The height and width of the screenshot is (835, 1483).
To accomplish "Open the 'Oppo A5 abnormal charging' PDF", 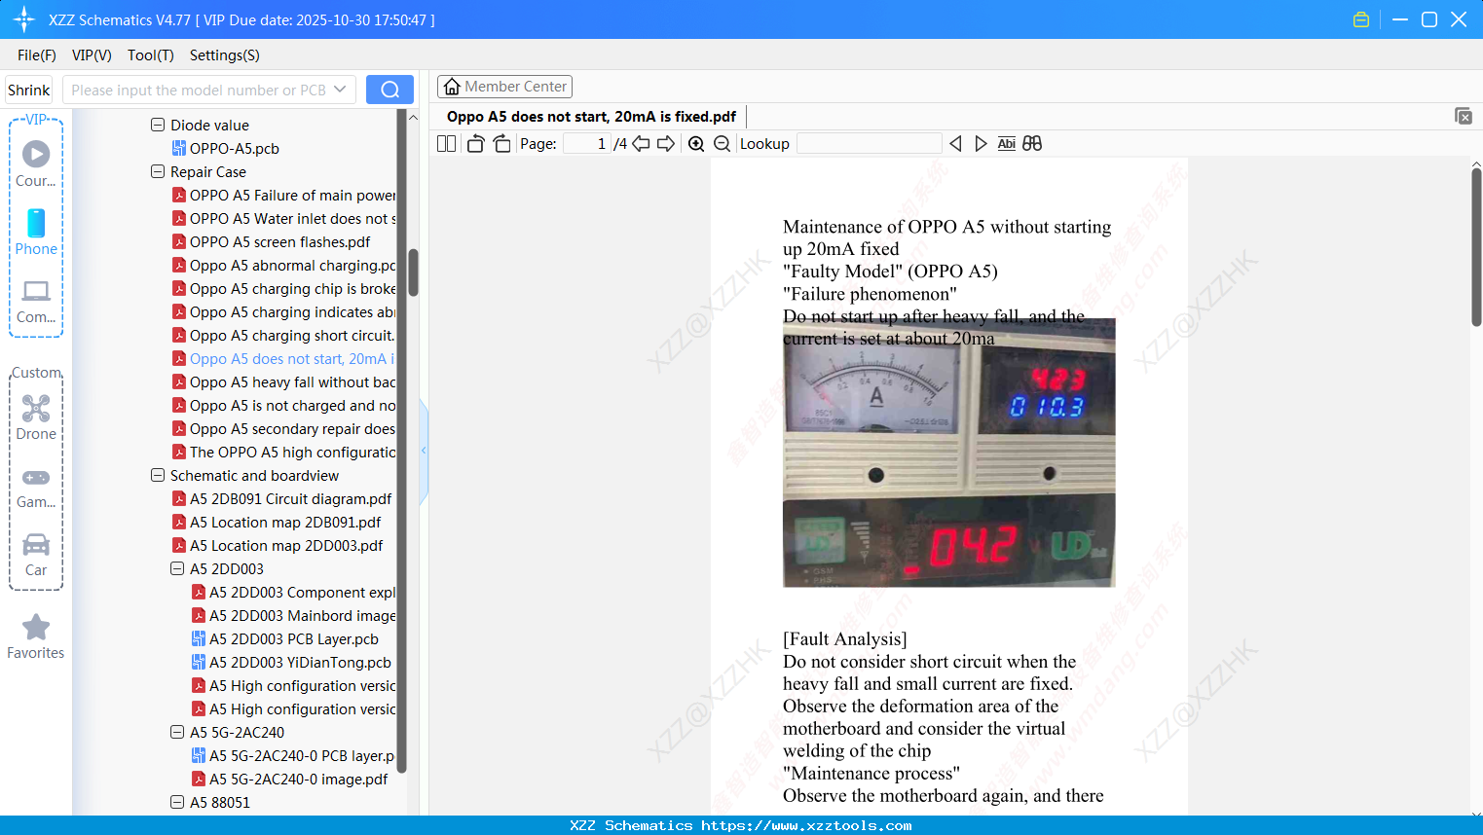I will tap(284, 265).
